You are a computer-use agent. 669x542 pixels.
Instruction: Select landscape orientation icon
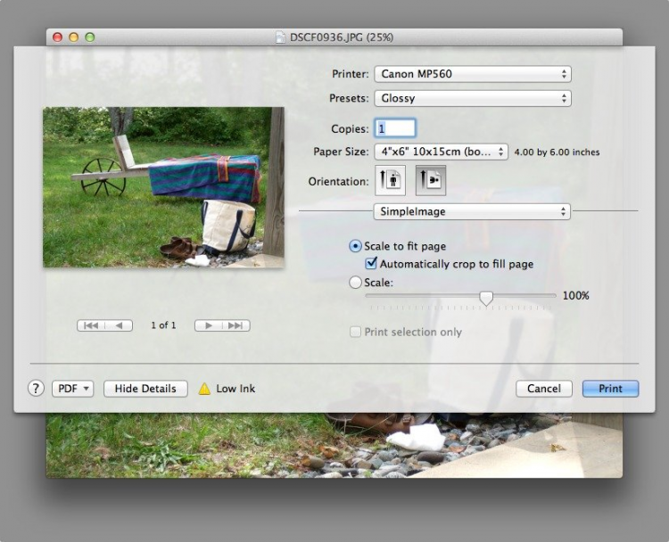pos(431,180)
